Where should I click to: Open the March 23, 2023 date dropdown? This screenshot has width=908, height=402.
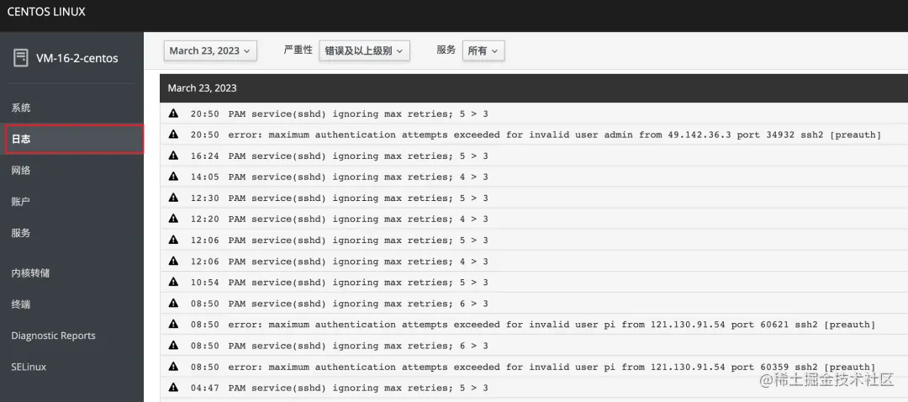point(210,50)
